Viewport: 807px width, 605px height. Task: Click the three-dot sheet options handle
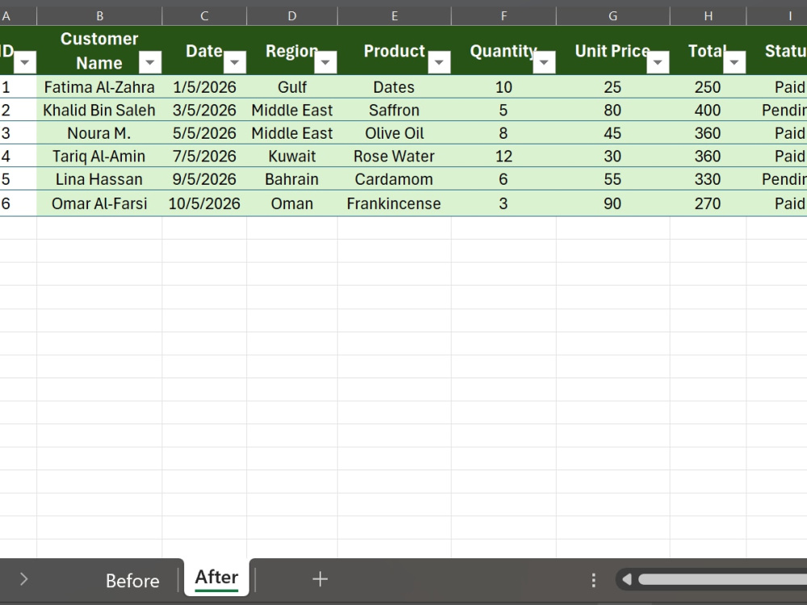click(x=593, y=580)
